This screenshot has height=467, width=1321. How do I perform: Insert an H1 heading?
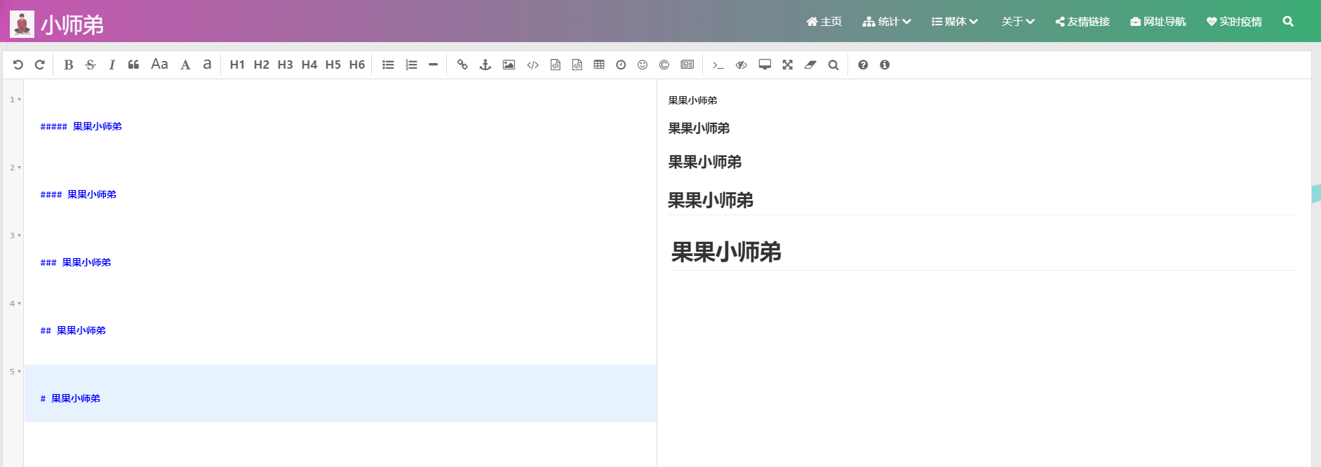pyautogui.click(x=237, y=65)
